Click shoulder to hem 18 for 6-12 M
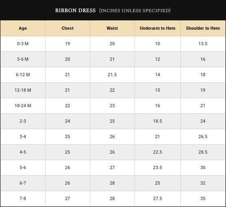This screenshot has width=226, height=207. point(203,75)
